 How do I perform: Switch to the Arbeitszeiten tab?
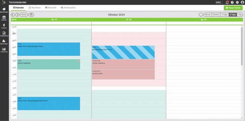(x=68, y=8)
